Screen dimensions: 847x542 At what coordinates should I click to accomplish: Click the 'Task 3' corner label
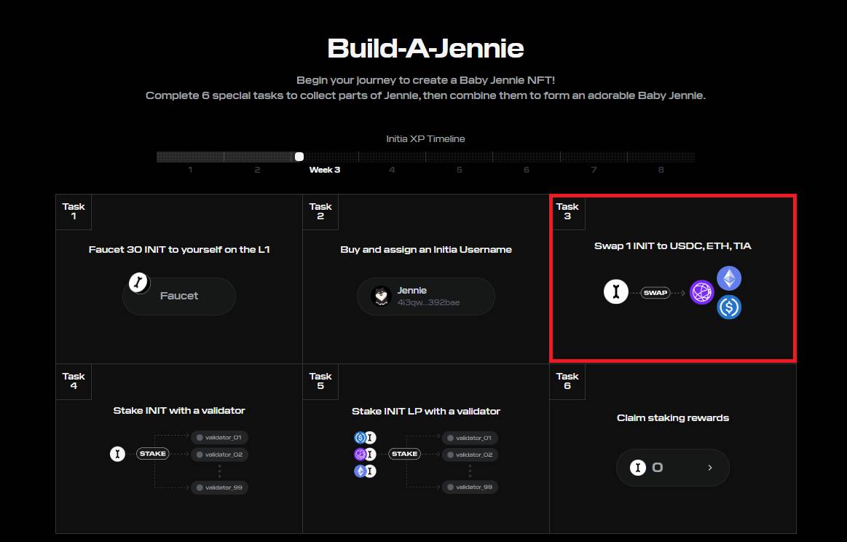[x=567, y=211]
